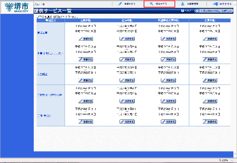The width and height of the screenshot is (237, 163).
Task: Click 申請する for 測量・建設コンサルタント in third application column
Action: pyautogui.click(x=168, y=59)
